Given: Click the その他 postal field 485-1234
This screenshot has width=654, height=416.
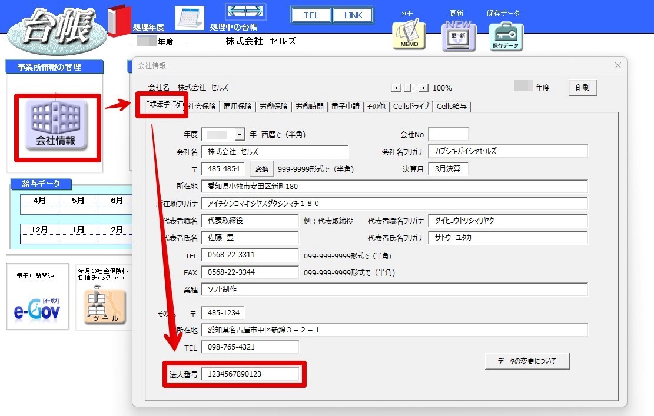Looking at the screenshot, I should pyautogui.click(x=223, y=312).
